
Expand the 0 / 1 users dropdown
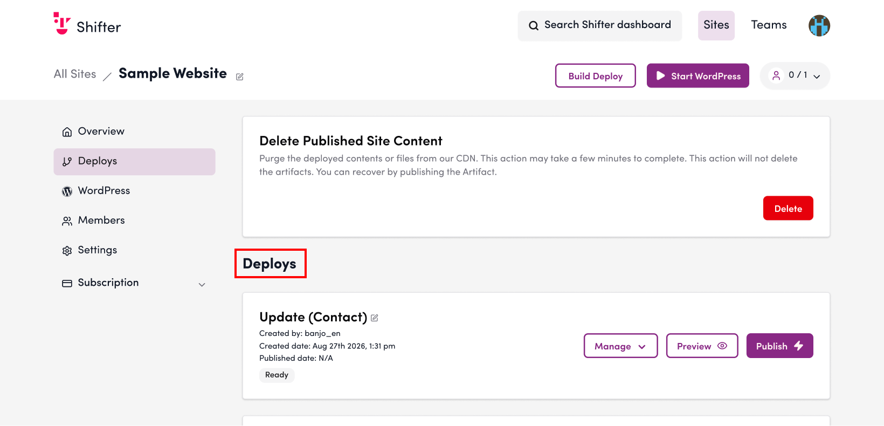click(x=817, y=76)
